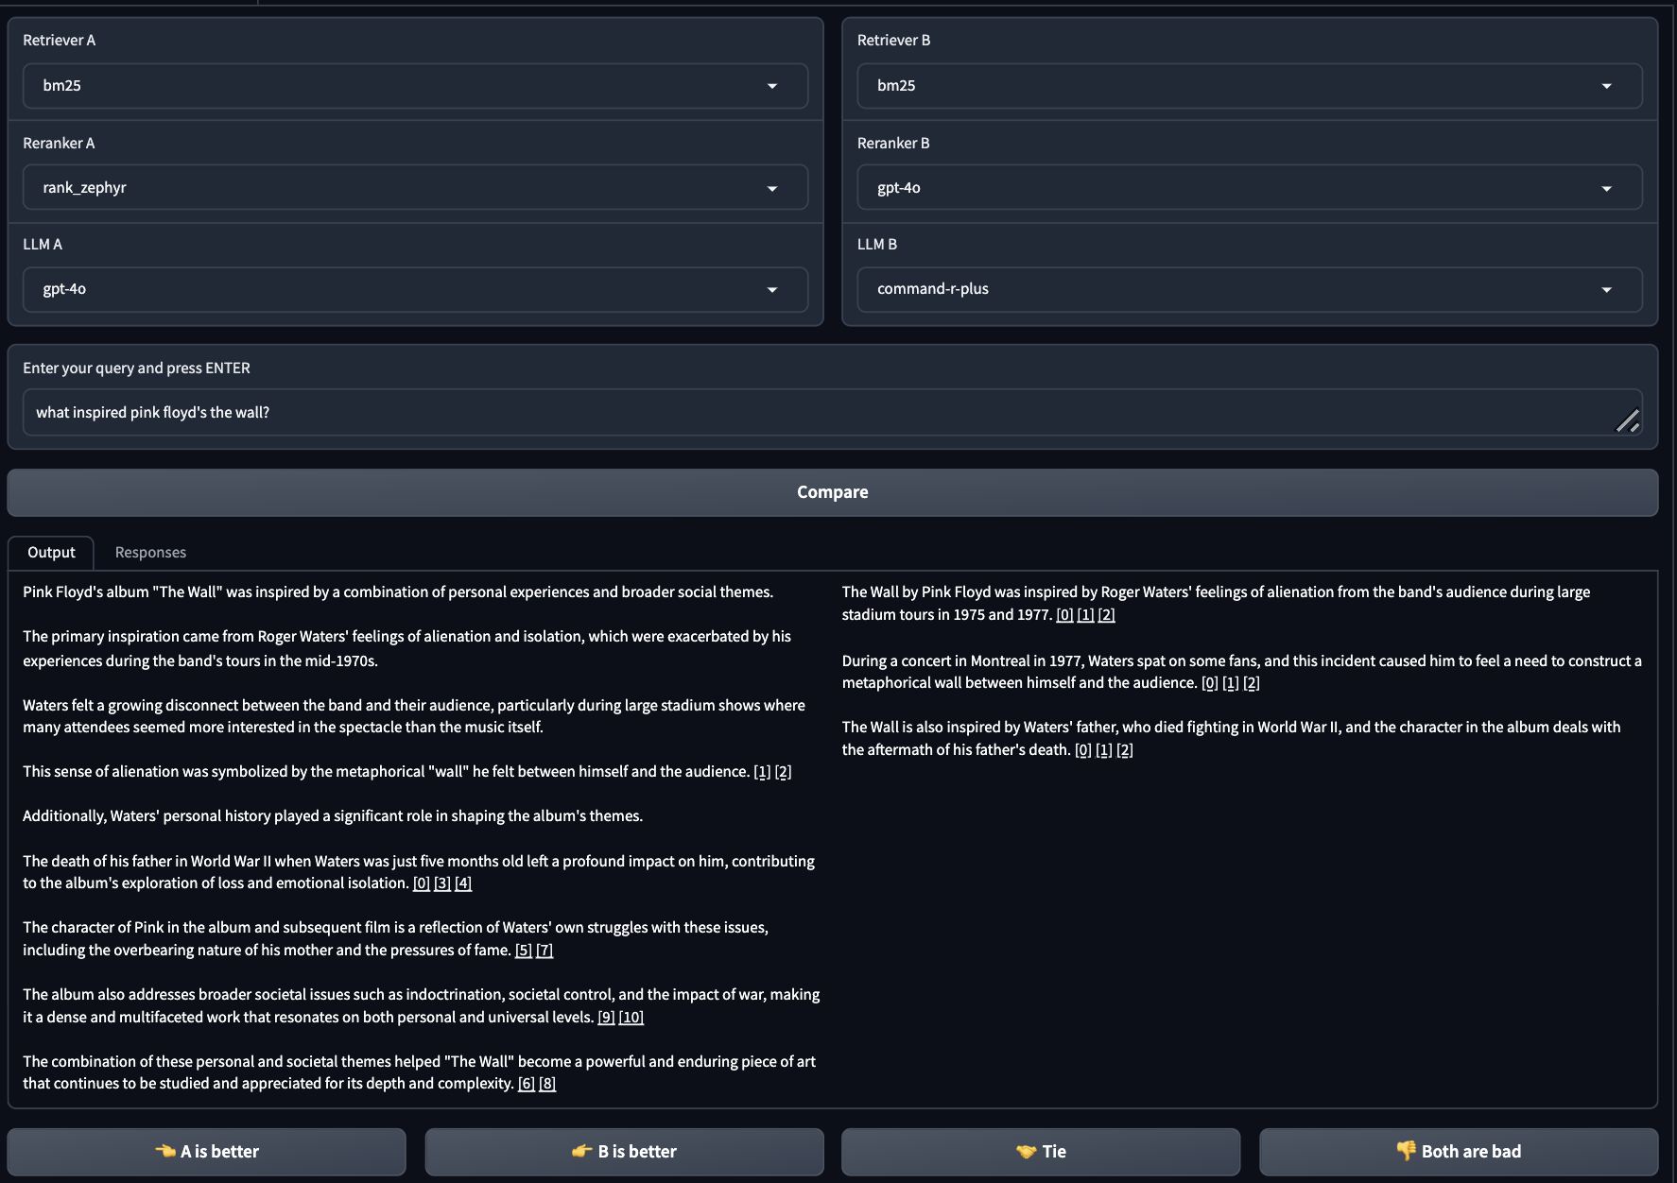Open citation [2] after "himself and the audience" in left answer
The image size is (1677, 1183).
pos(783,772)
